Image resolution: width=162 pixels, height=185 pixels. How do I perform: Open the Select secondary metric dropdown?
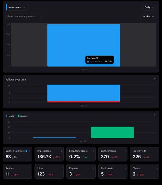point(23,16)
